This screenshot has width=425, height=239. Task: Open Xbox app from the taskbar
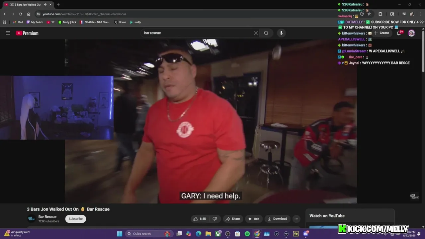[218, 234]
